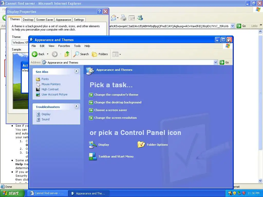The height and width of the screenshot is (197, 263).
Task: Open the Edit menu
Action: tap(42, 46)
